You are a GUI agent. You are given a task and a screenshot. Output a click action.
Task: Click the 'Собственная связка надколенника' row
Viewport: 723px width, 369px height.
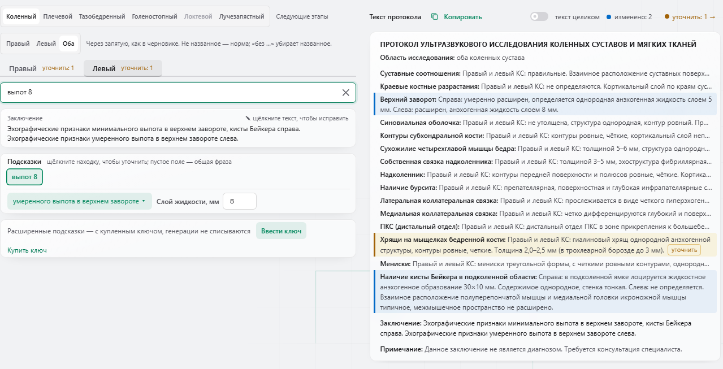544,161
